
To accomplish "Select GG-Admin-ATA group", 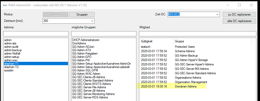I will tap(104, 50).
